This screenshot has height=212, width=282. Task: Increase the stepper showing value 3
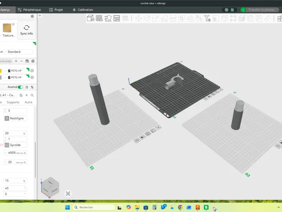(x=5, y=109)
